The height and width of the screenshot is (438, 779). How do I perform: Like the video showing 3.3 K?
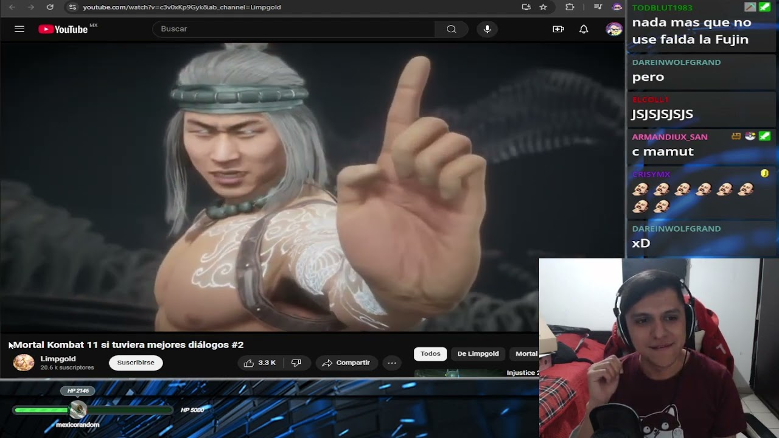point(260,363)
